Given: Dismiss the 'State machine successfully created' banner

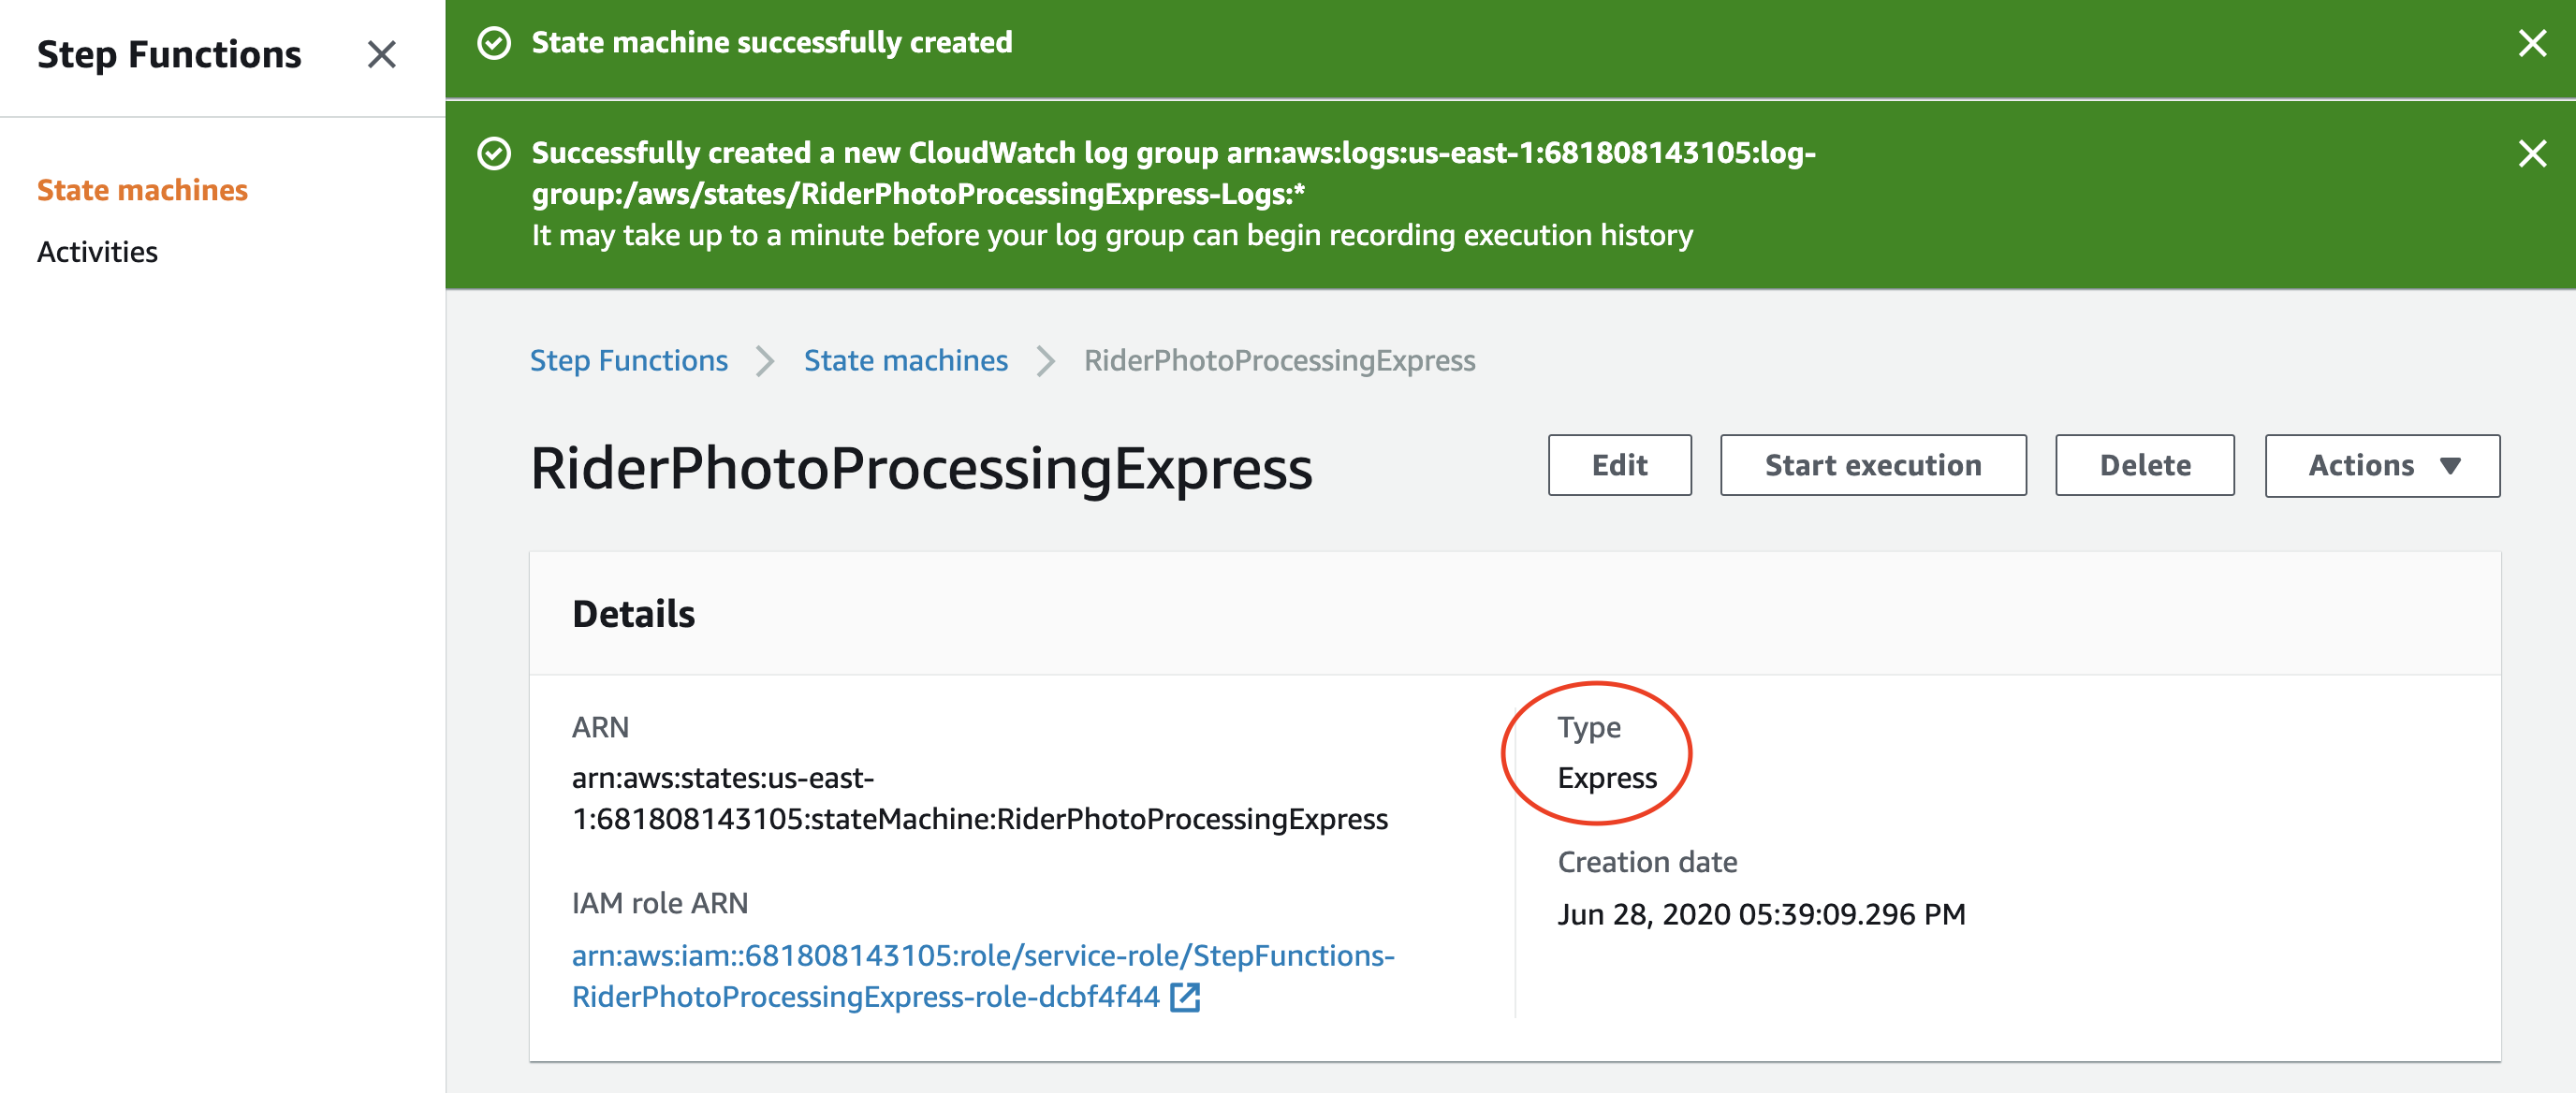Looking at the screenshot, I should click(2532, 43).
